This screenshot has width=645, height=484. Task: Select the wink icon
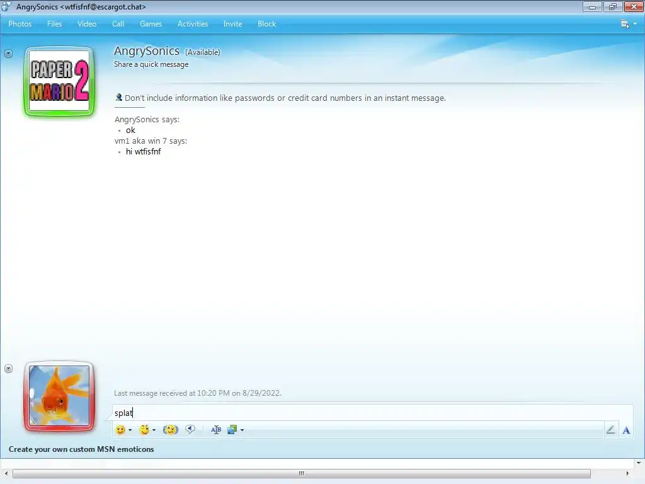tap(144, 430)
